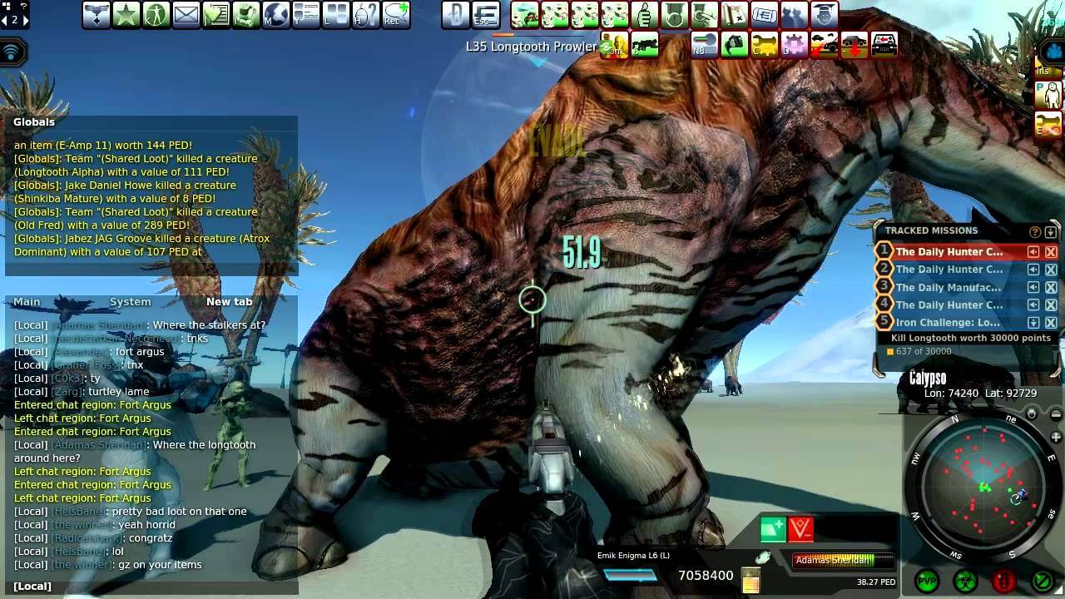Open the favorites star action bar icon
The height and width of the screenshot is (599, 1065).
(126, 14)
